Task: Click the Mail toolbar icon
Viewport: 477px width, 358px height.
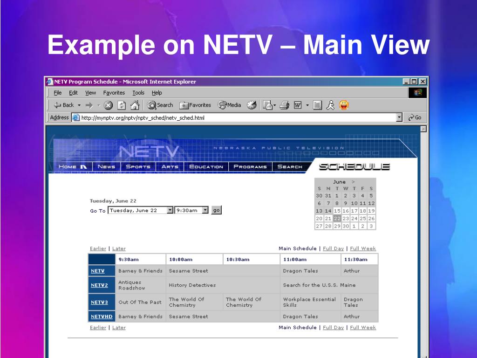Action: pyautogui.click(x=268, y=105)
